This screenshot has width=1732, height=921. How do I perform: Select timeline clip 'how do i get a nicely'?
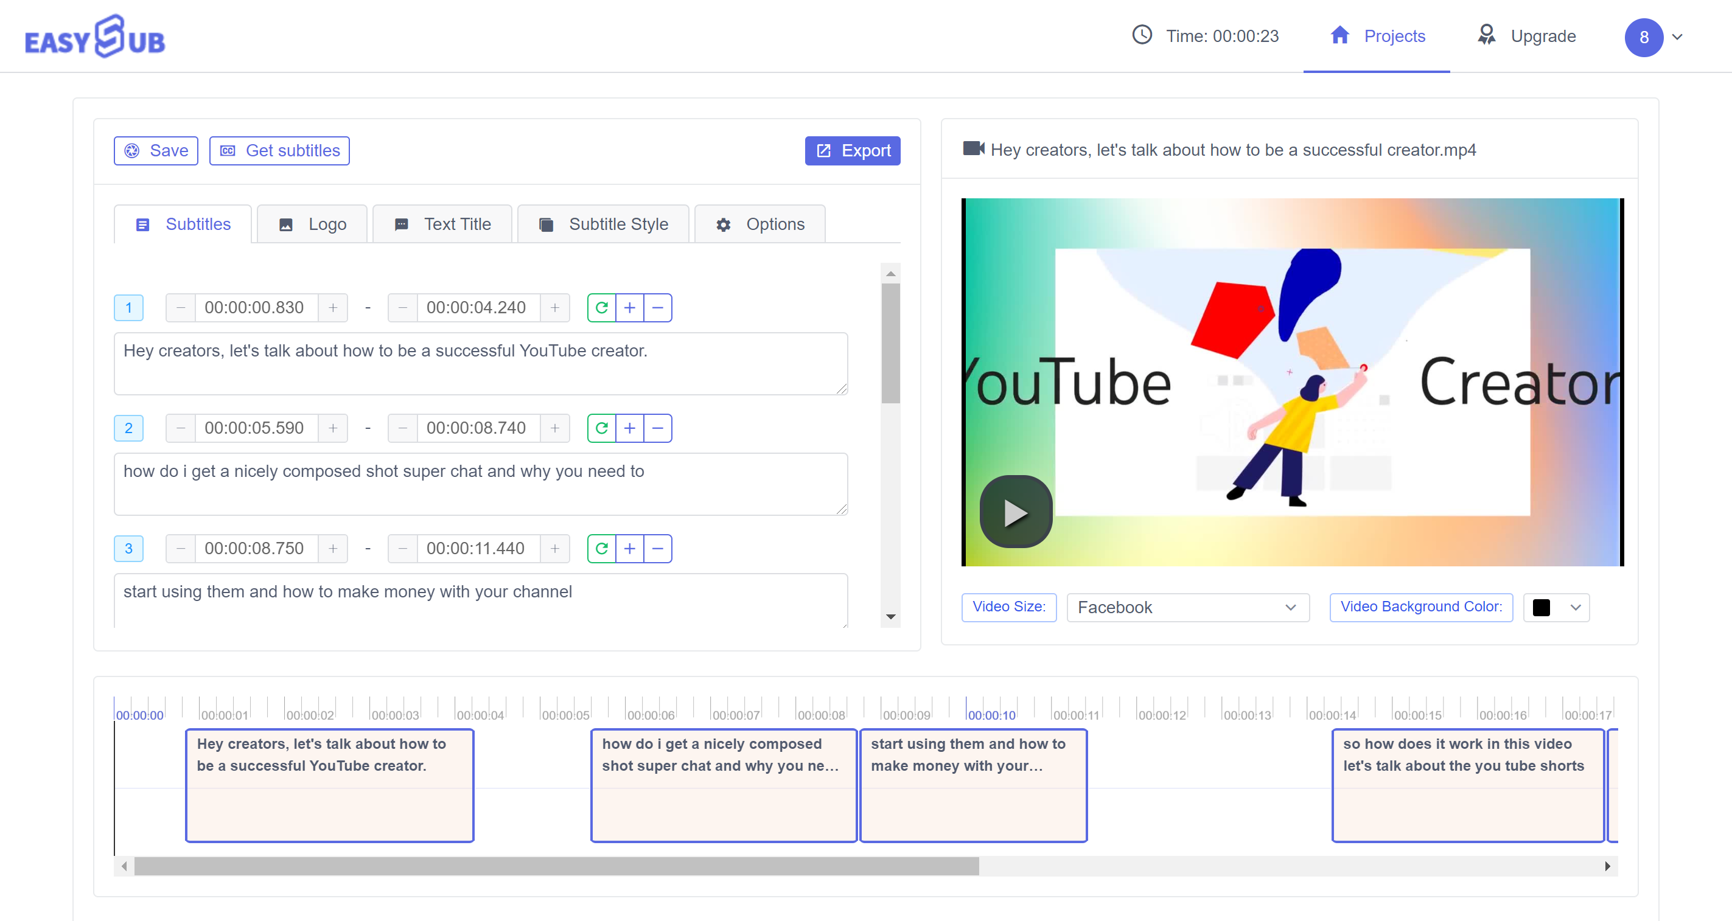724,785
